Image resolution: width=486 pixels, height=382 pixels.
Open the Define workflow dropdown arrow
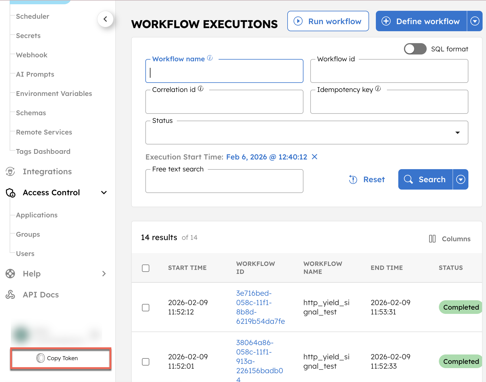click(x=475, y=21)
